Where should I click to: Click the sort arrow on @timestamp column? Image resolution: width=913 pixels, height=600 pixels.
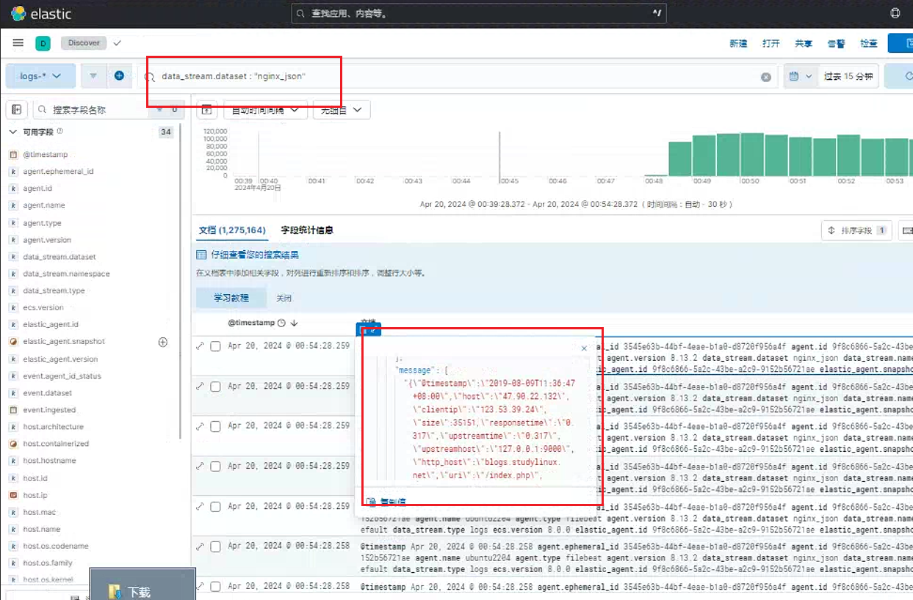295,323
